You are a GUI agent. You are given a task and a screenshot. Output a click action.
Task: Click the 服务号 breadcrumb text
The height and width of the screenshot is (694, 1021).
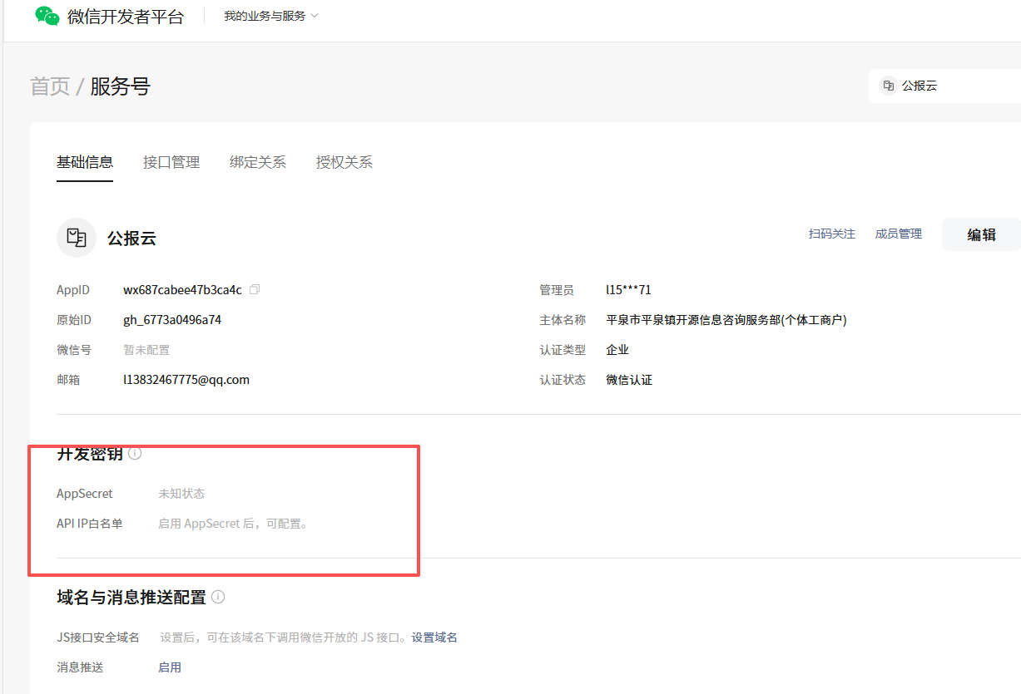click(x=121, y=86)
